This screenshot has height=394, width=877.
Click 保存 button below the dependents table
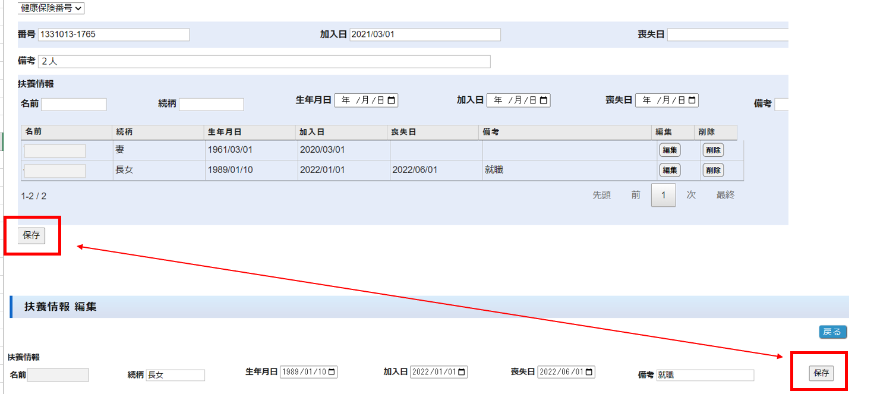click(31, 235)
